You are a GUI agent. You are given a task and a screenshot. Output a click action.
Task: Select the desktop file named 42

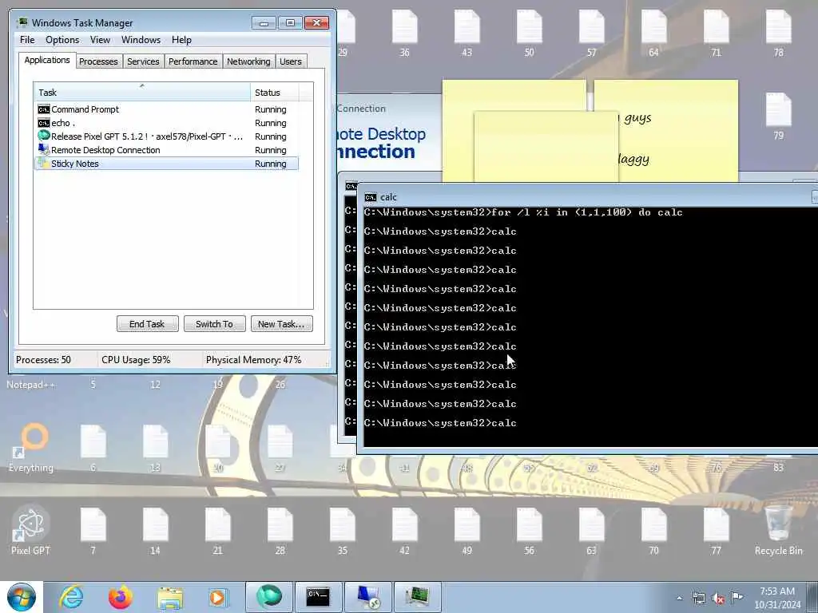(405, 530)
